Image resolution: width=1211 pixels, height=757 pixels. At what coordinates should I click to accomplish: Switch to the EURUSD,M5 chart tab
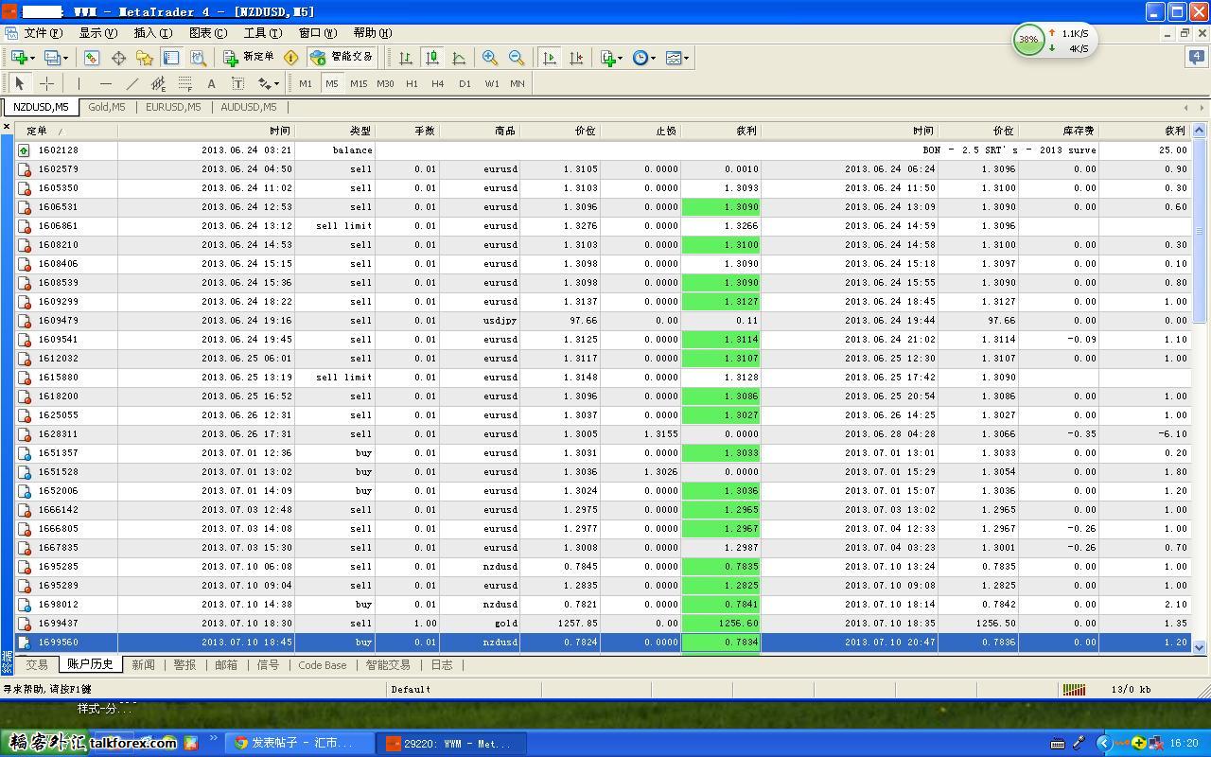pos(173,107)
